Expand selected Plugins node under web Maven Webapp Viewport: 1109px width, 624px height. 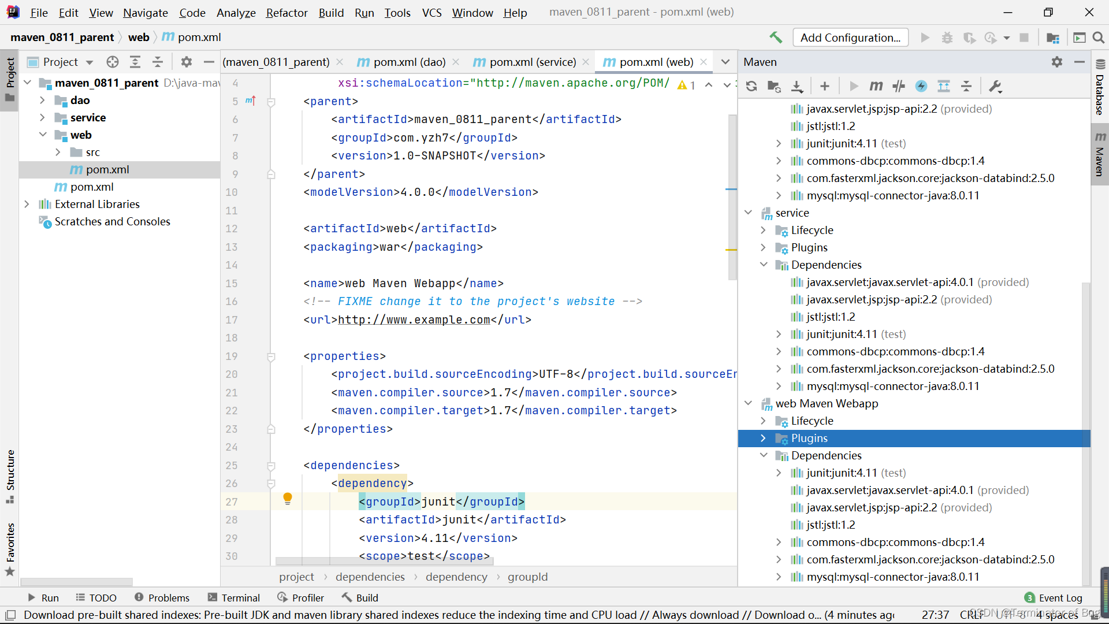click(x=763, y=438)
